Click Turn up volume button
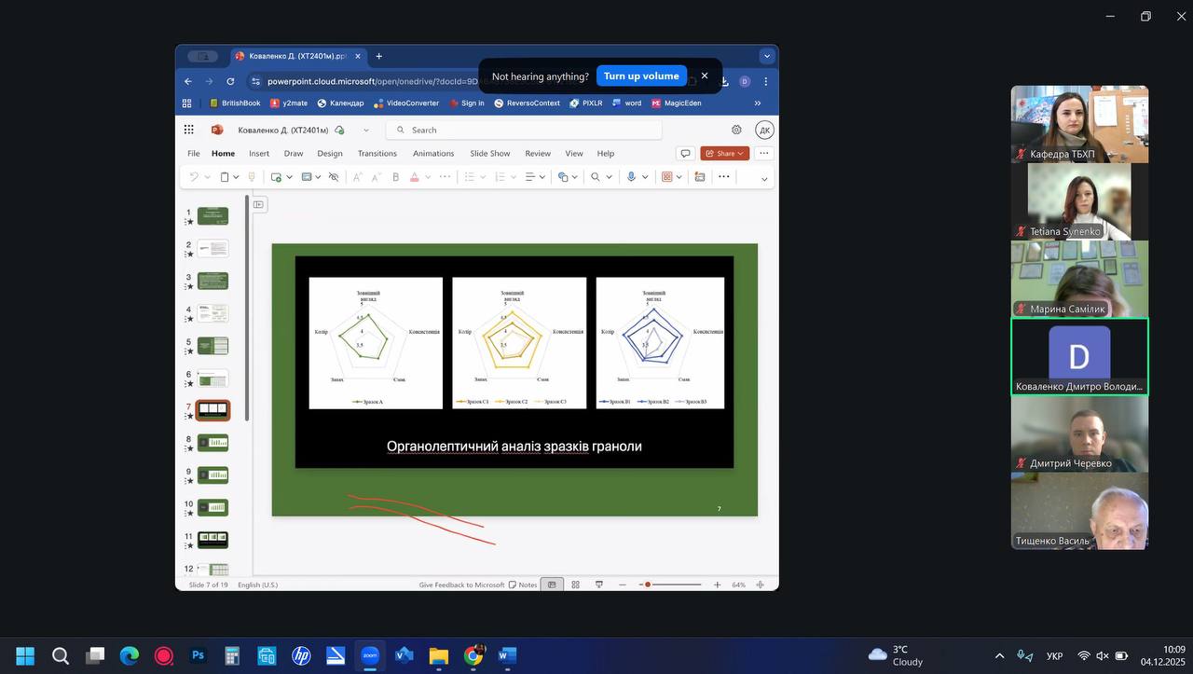The image size is (1193, 674). coord(641,76)
